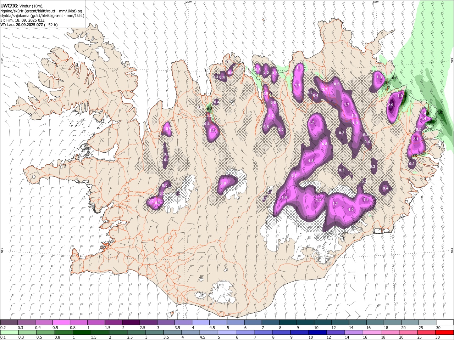
Task: Click the lower legend swatch starting at 2.5
Action: 136,332
